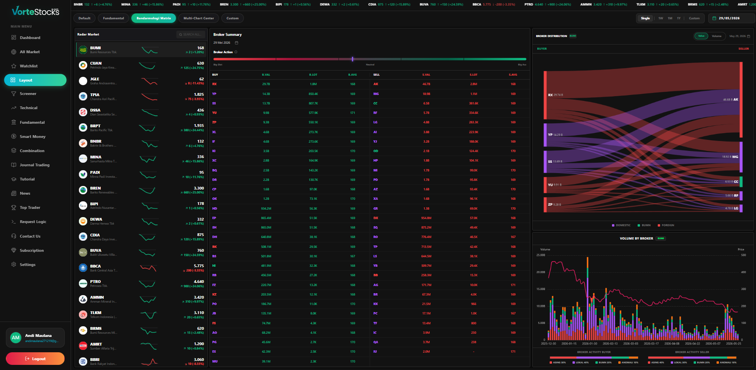Select PTRO row in Radar Market
Image resolution: width=756 pixels, height=370 pixels.
point(141,284)
